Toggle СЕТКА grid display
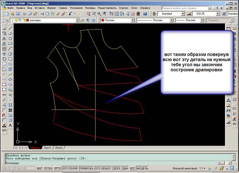 coord(48,168)
